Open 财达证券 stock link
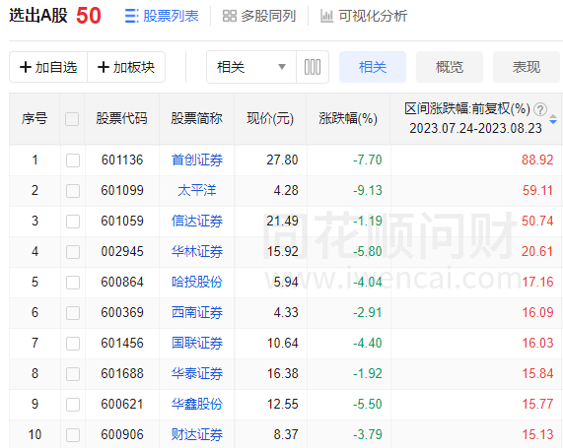 (x=197, y=434)
